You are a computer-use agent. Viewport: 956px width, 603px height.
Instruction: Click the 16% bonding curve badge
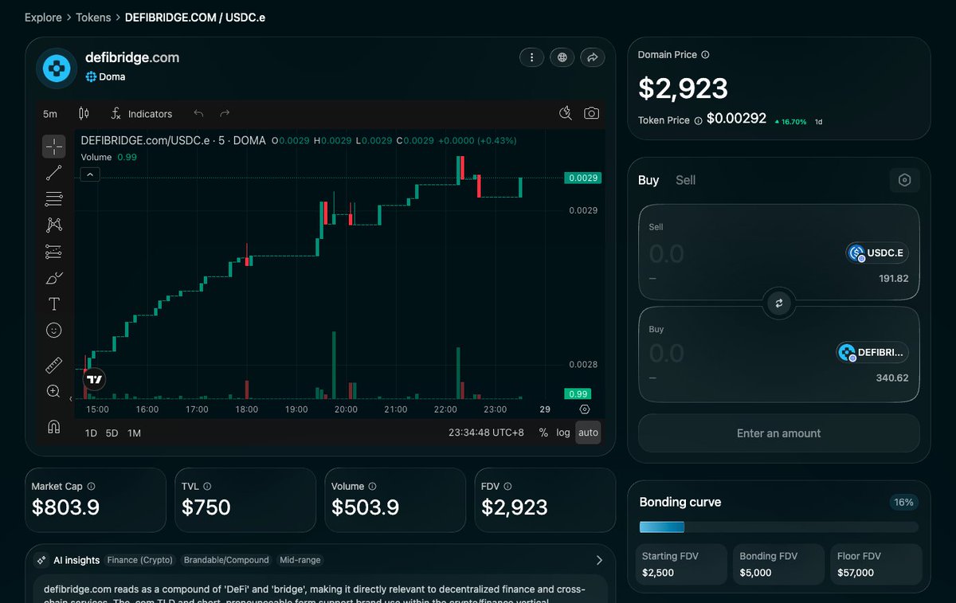[903, 503]
